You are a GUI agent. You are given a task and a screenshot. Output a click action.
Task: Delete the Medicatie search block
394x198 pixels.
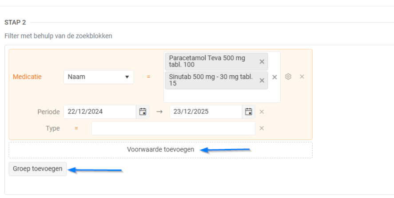coord(302,77)
